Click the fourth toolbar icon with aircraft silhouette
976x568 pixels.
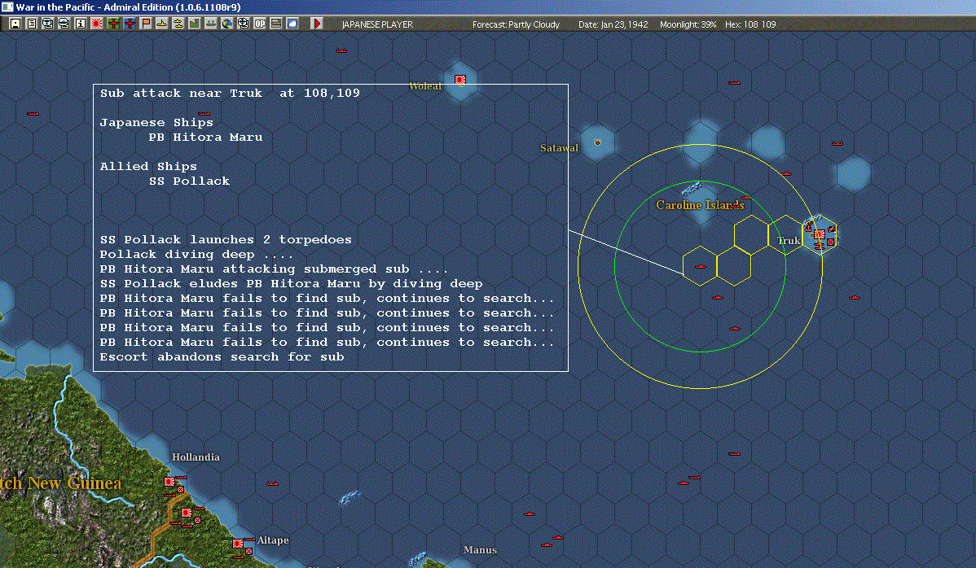64,24
